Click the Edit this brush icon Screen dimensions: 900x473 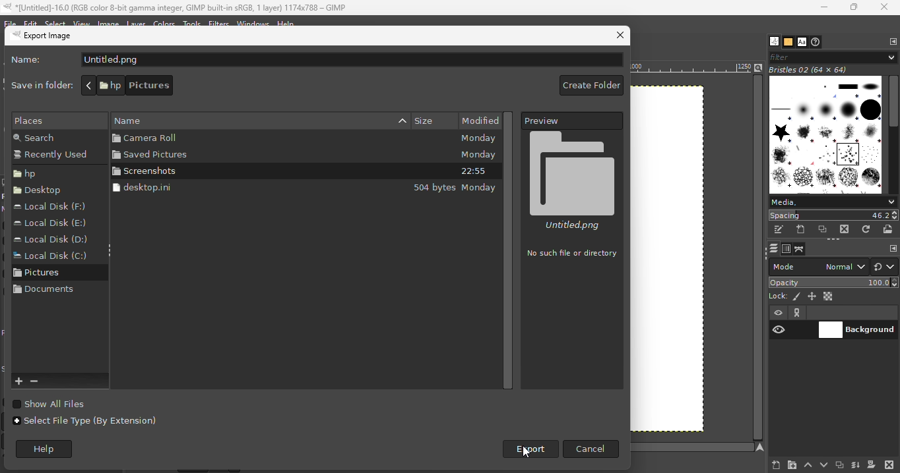tap(779, 230)
